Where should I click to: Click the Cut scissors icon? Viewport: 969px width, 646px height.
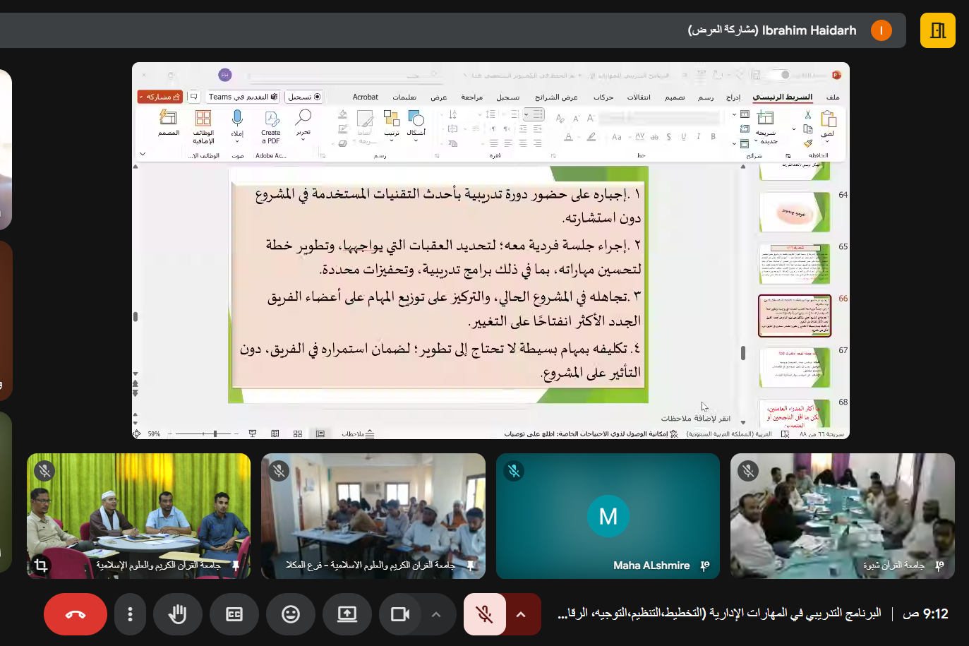point(807,114)
